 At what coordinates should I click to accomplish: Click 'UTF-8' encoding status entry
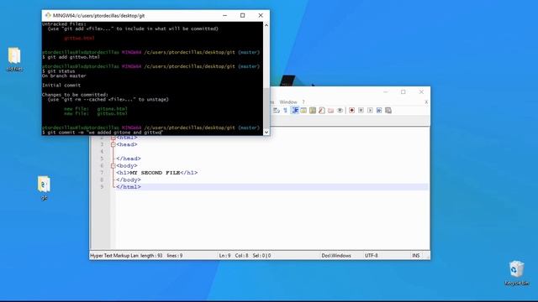point(372,256)
